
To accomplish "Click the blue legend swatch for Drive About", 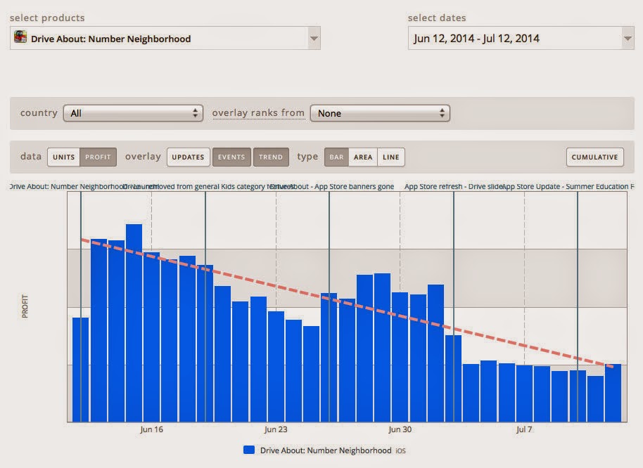I will (x=249, y=450).
